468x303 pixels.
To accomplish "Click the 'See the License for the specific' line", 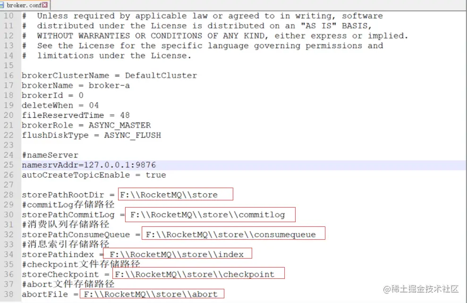I will [203, 46].
